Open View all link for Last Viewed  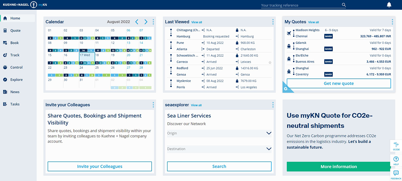pyautogui.click(x=196, y=22)
